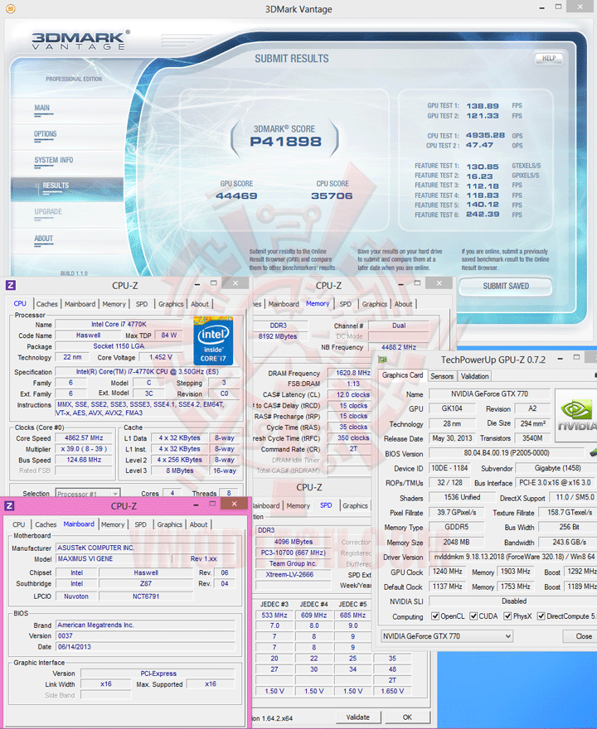
Task: Click the GPU-Z title bar icon
Action: (382, 360)
